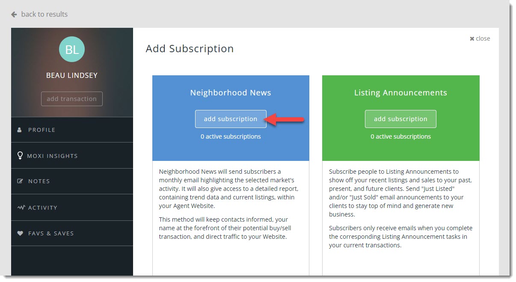Click the Activity pulse-line icon
The image size is (516, 282).
[x=21, y=208]
